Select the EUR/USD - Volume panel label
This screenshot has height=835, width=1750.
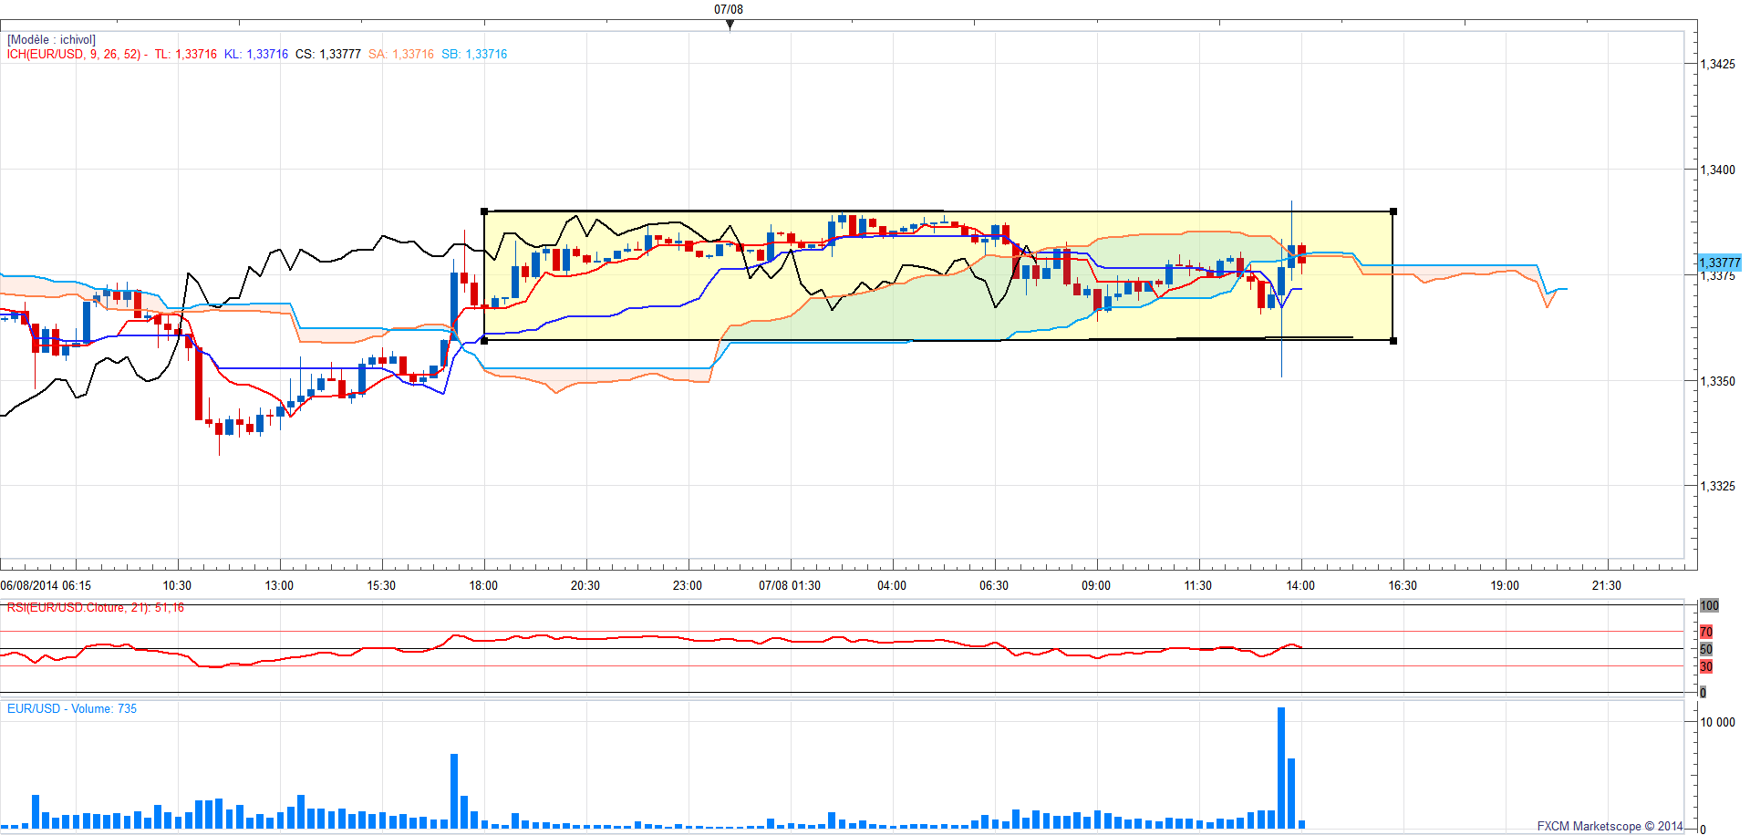(x=72, y=708)
